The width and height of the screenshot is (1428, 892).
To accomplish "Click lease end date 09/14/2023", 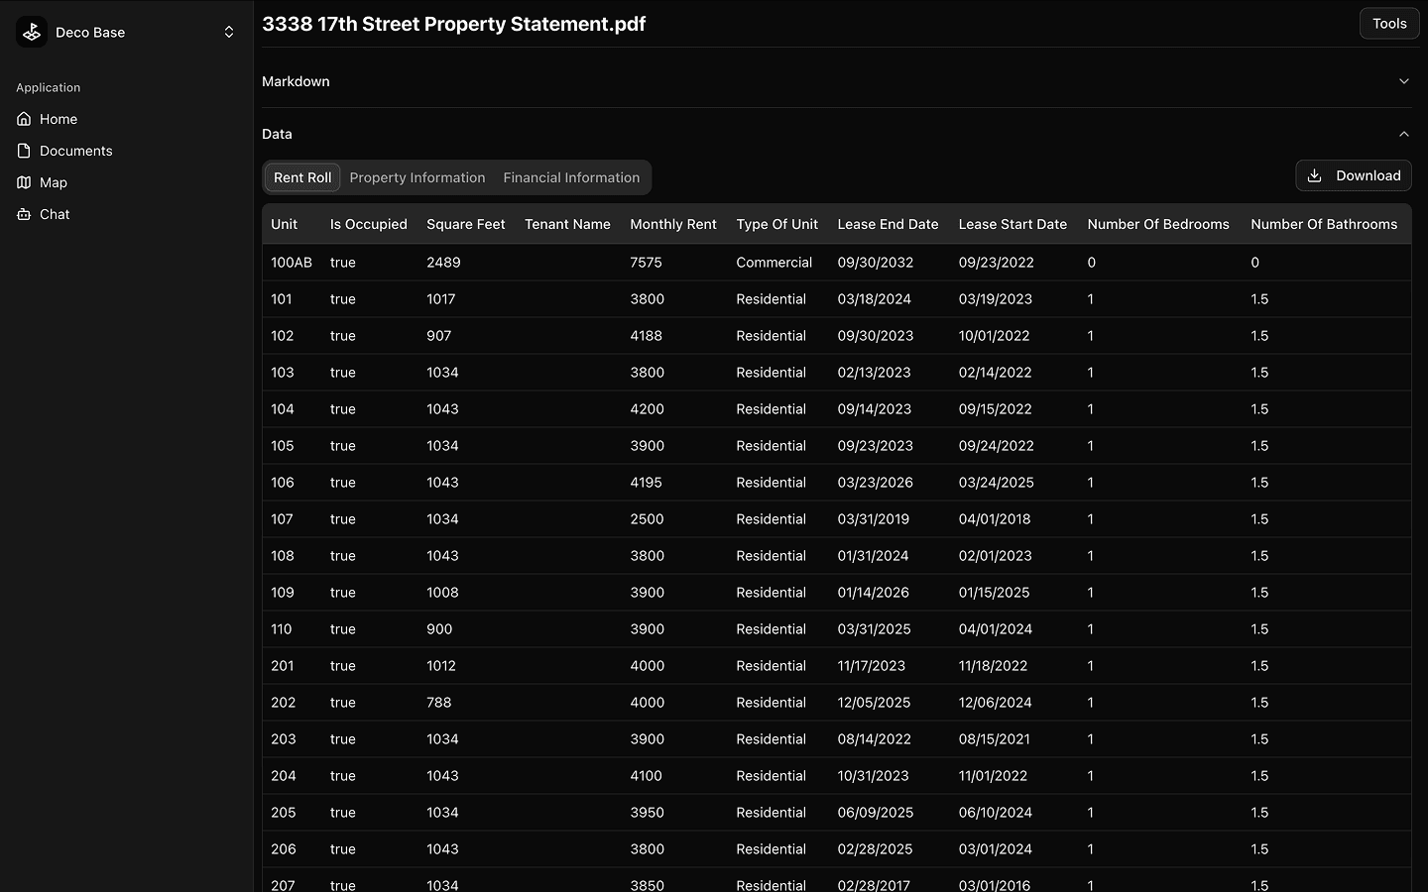I will 875,409.
